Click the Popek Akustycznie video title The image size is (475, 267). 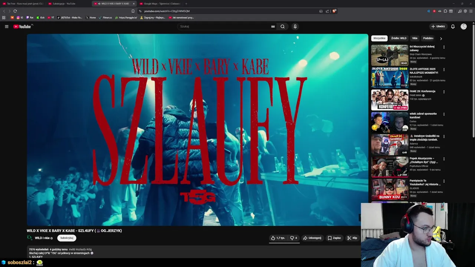click(x=424, y=160)
